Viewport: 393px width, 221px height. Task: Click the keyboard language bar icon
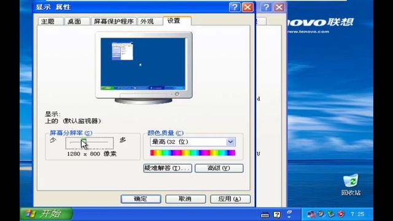point(265,215)
